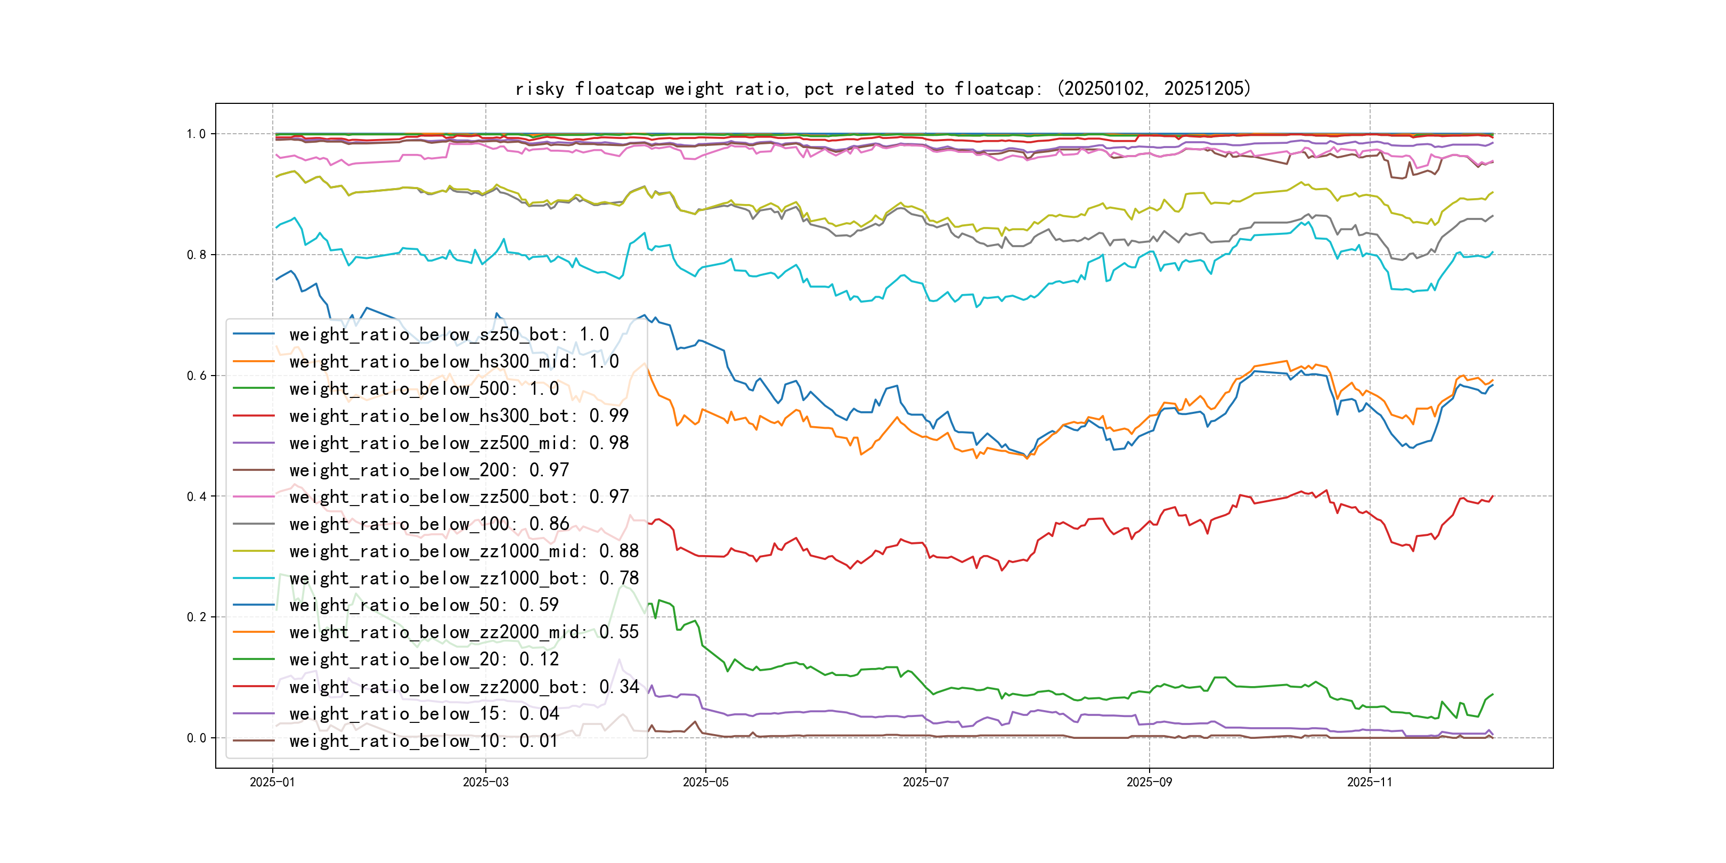Screen dimensions: 1726x863
Task: Click brown line sample for below_10 legend
Action: coord(253,741)
